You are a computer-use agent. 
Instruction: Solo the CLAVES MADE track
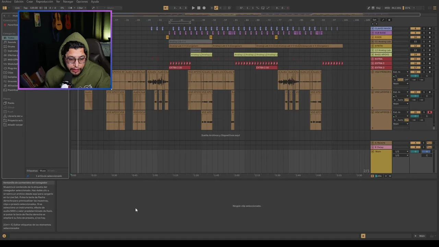(424, 28)
